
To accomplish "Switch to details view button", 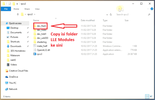I will (147, 96).
